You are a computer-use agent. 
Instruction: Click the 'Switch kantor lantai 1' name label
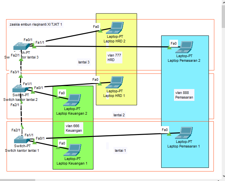22,150
